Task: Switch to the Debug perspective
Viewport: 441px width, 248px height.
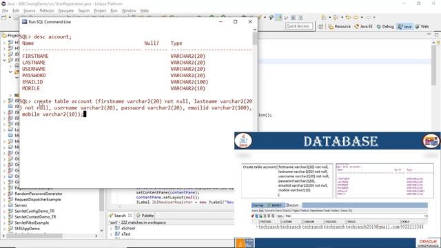Action: (x=385, y=26)
